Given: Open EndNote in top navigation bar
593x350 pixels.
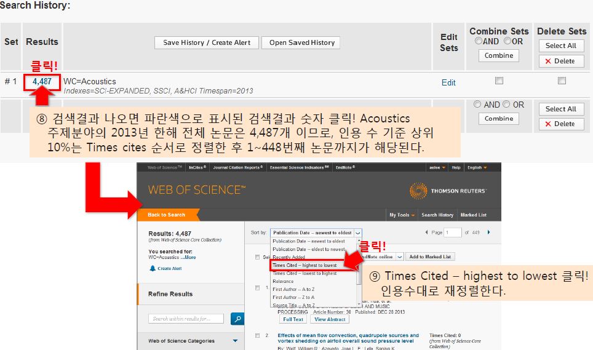Looking at the screenshot, I should coord(345,167).
